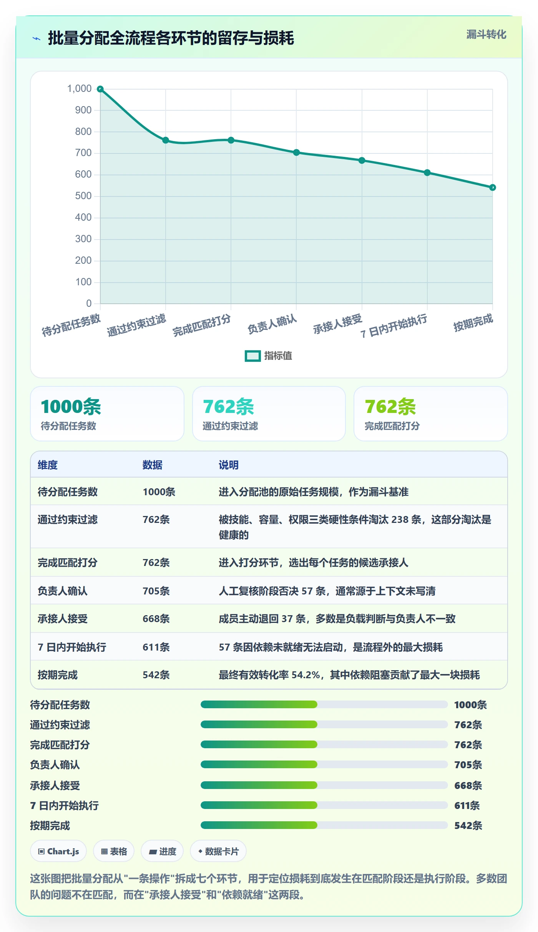Click the 完成匹配打分 progress bar
The image size is (538, 932).
coord(324,744)
